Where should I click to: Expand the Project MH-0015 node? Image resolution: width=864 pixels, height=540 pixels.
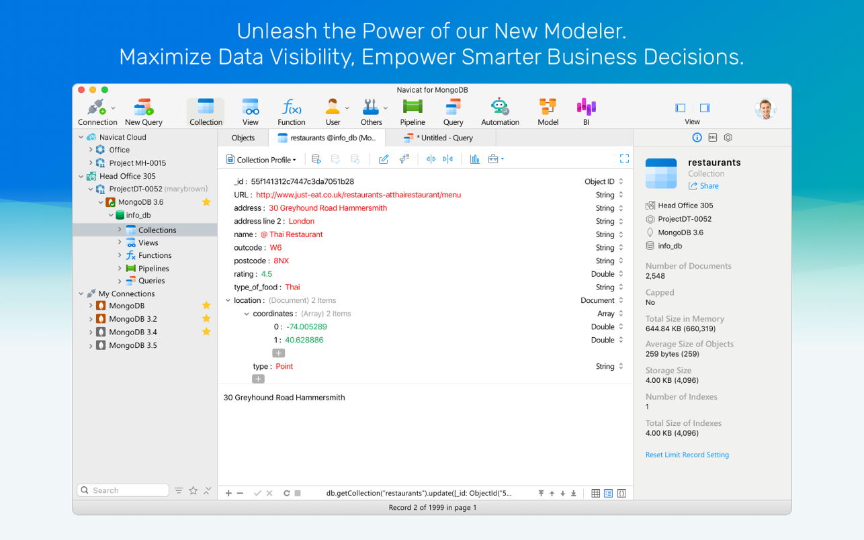(x=91, y=163)
